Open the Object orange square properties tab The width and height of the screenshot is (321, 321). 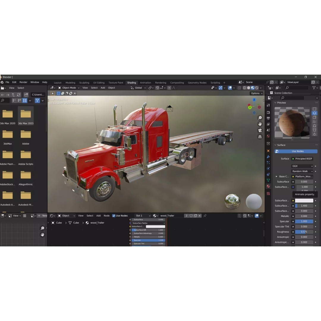[268, 151]
